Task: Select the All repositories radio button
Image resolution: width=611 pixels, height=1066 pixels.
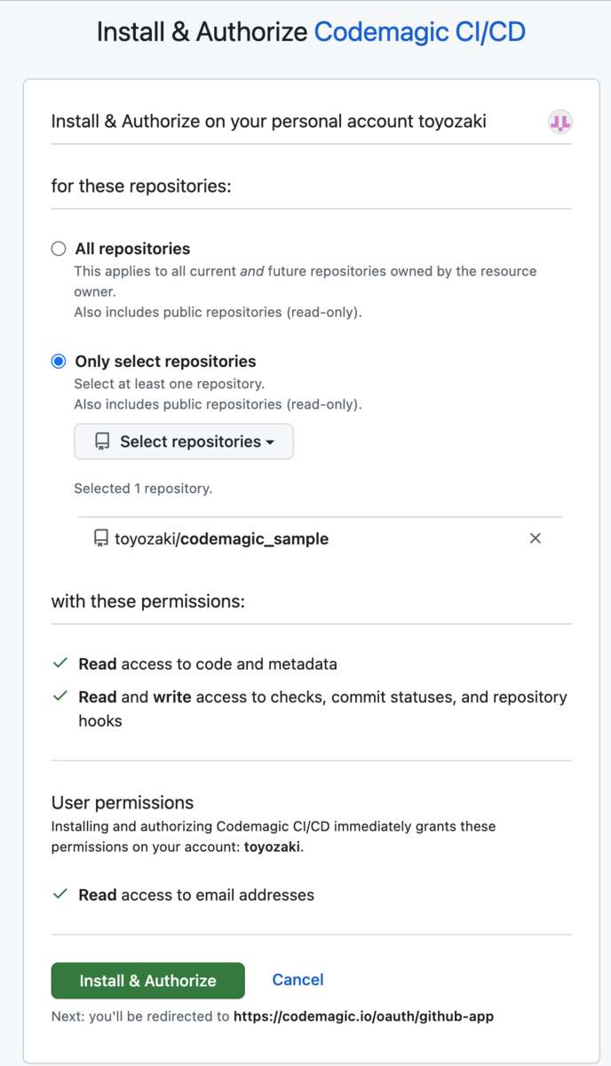Action: pyautogui.click(x=58, y=249)
